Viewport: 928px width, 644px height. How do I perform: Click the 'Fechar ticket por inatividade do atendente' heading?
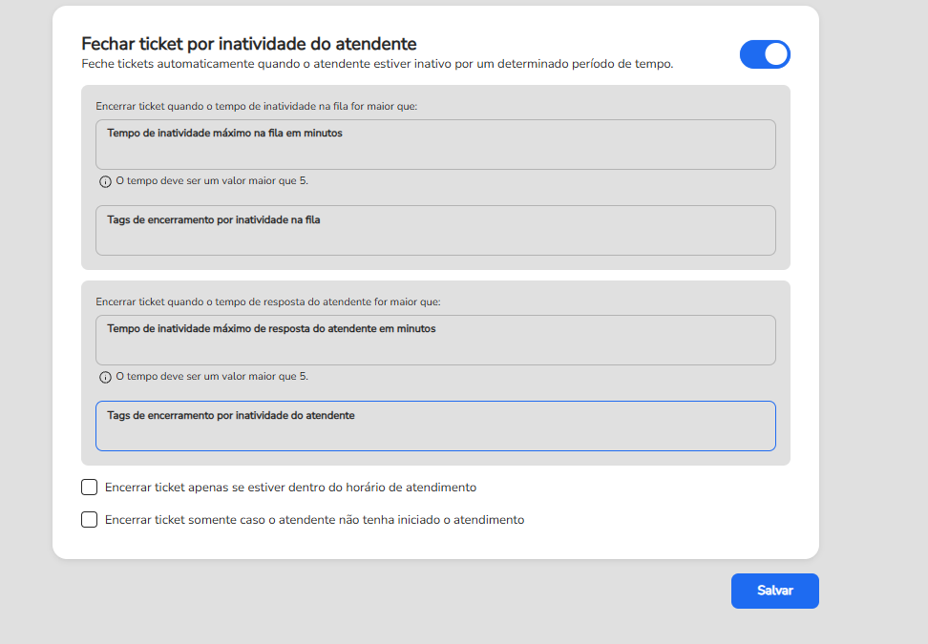point(248,44)
